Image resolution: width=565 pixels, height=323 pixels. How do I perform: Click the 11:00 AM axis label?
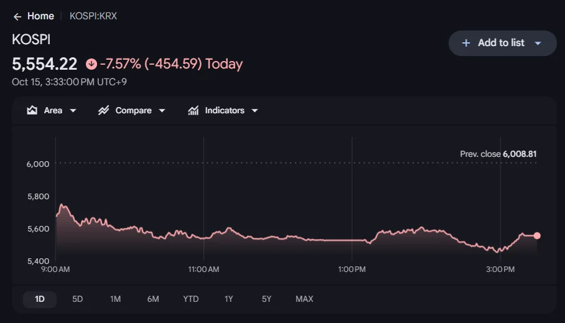coord(203,269)
